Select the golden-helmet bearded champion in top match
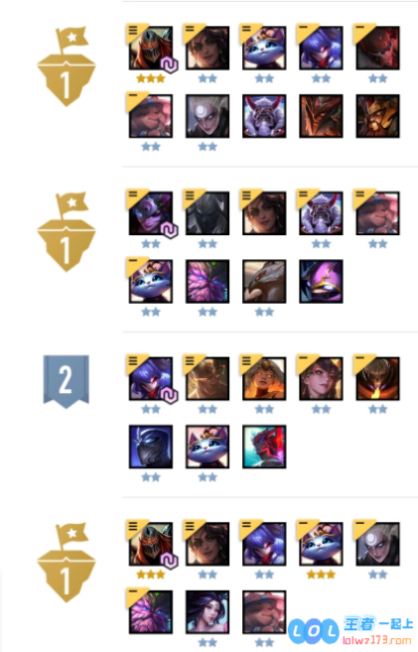 click(377, 116)
